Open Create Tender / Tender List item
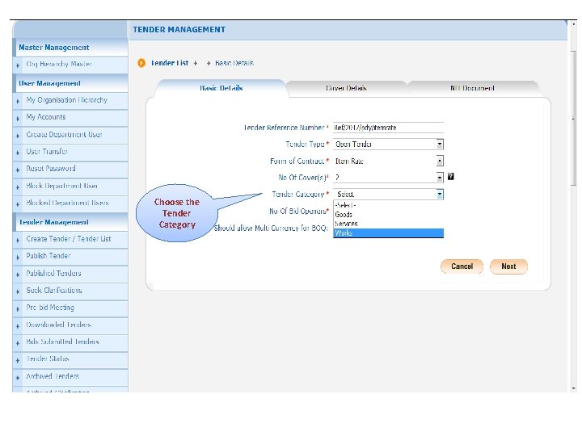The image size is (582, 436). pyautogui.click(x=69, y=239)
